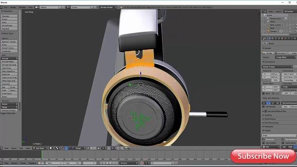The height and width of the screenshot is (167, 297).
Task: Toggle the Anti-Aliasing checkbox
Action: pos(266,98)
